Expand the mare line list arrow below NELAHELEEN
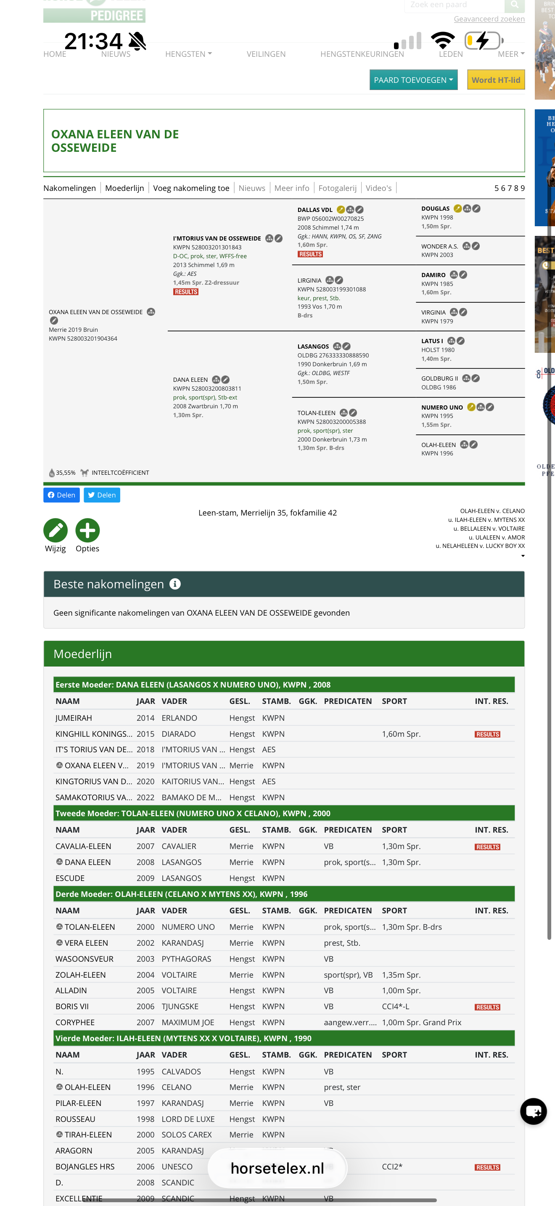The height and width of the screenshot is (1206, 555). click(523, 556)
